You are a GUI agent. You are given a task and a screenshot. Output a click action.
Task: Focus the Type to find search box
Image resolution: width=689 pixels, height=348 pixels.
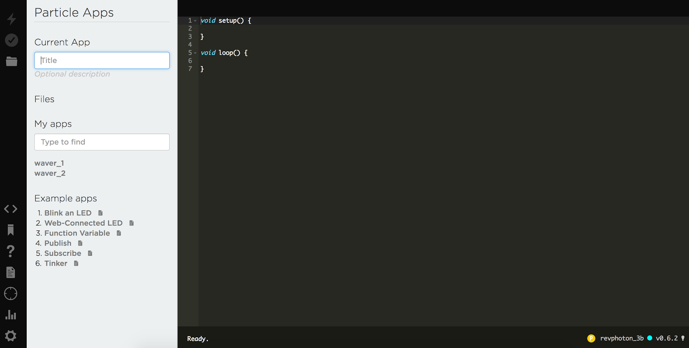pos(102,142)
